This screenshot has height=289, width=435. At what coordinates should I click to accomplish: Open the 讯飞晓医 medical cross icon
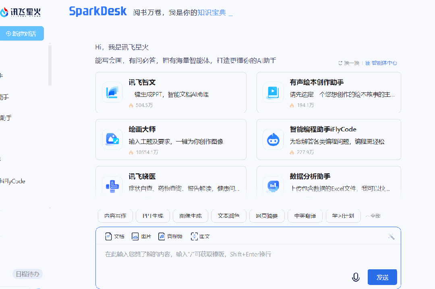pos(112,186)
